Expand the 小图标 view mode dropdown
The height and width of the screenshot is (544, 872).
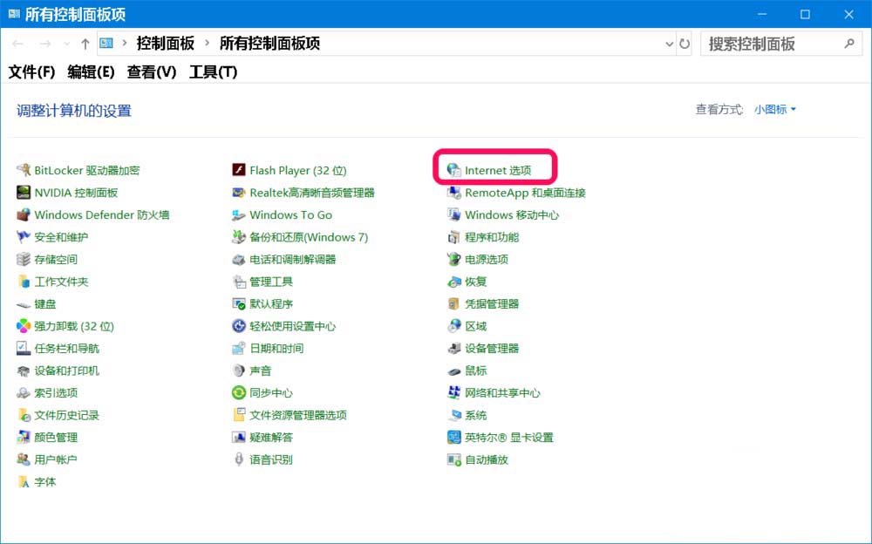775,109
